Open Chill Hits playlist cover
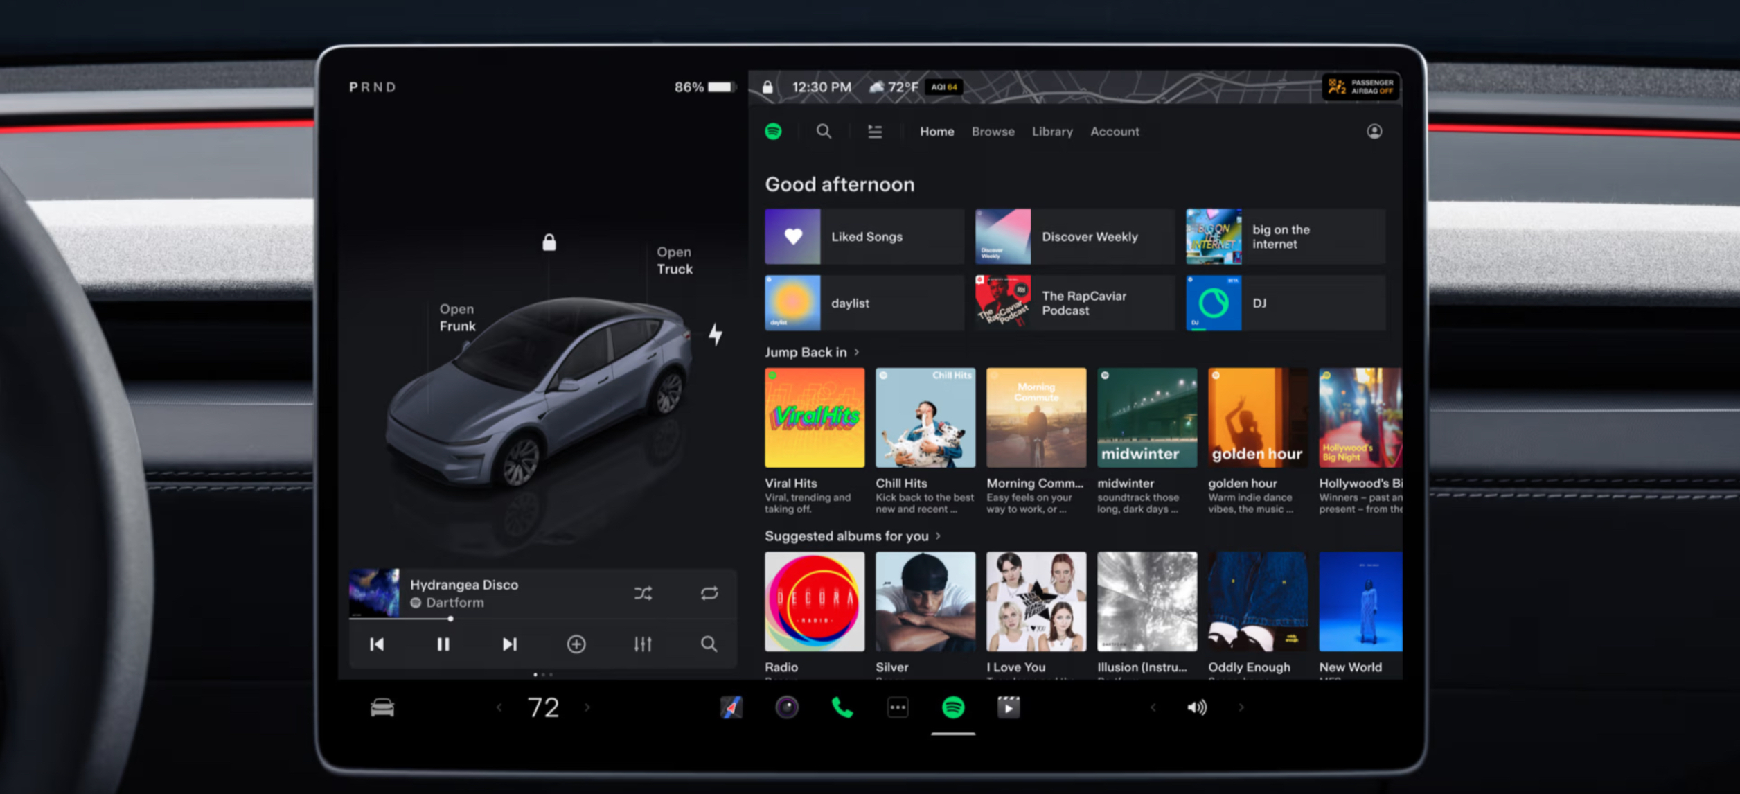 pos(925,417)
